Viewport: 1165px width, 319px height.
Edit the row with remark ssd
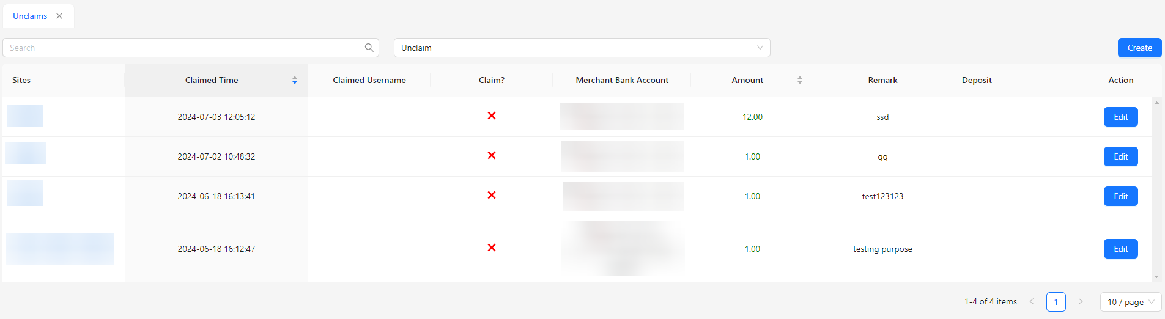click(1120, 117)
